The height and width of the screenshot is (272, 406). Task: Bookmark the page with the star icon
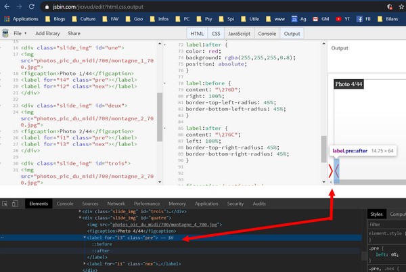[x=401, y=7]
